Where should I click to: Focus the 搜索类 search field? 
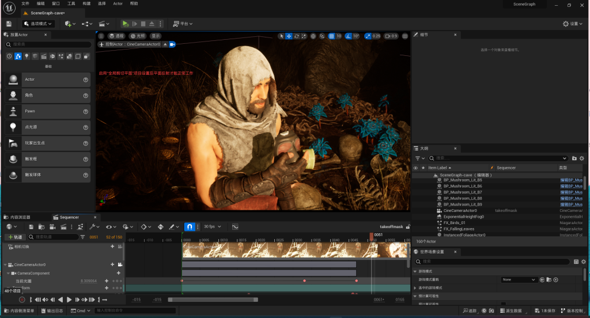pyautogui.click(x=48, y=44)
